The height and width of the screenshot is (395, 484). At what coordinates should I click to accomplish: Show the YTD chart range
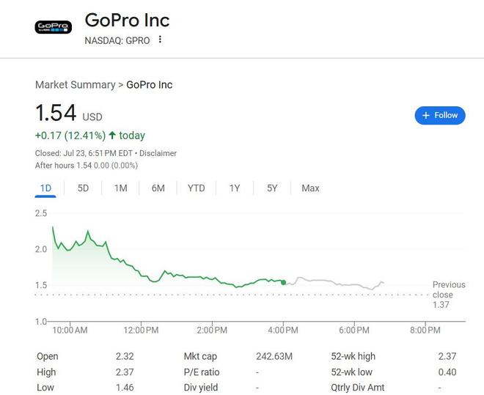pos(197,188)
